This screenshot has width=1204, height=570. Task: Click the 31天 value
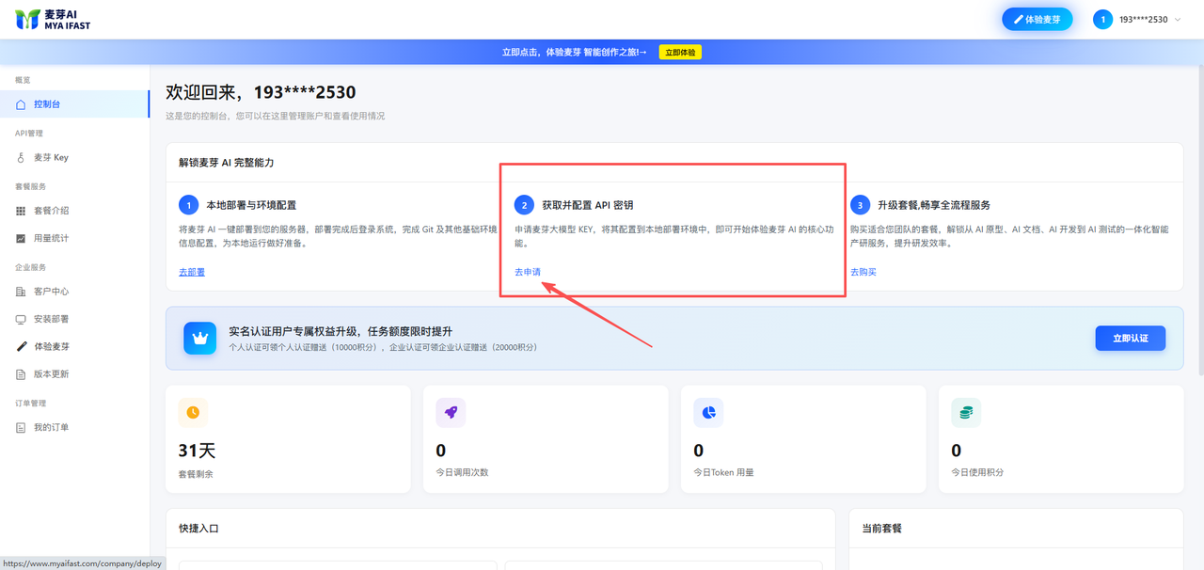tap(197, 451)
